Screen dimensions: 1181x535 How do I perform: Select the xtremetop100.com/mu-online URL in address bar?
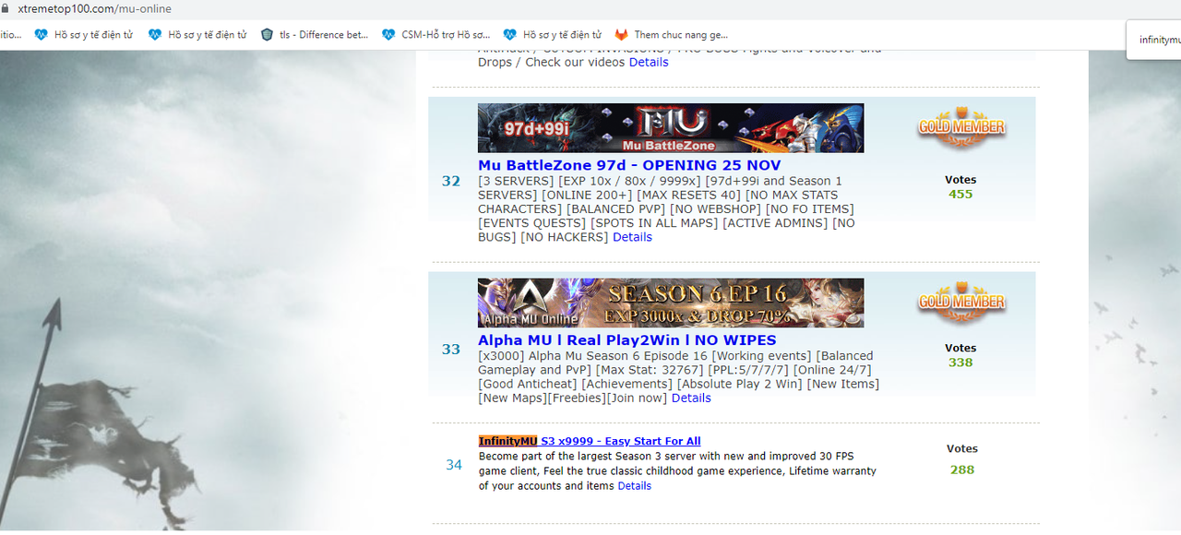[x=94, y=8]
